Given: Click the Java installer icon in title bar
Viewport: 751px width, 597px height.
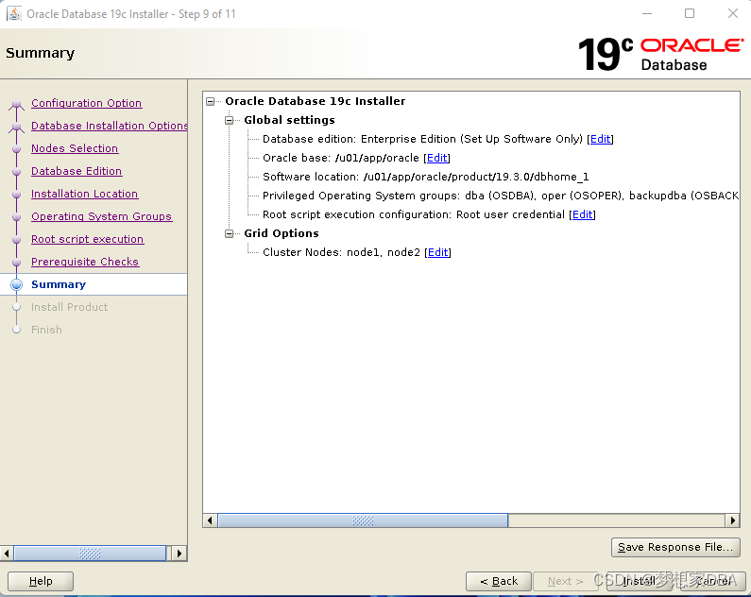Looking at the screenshot, I should 14,14.
